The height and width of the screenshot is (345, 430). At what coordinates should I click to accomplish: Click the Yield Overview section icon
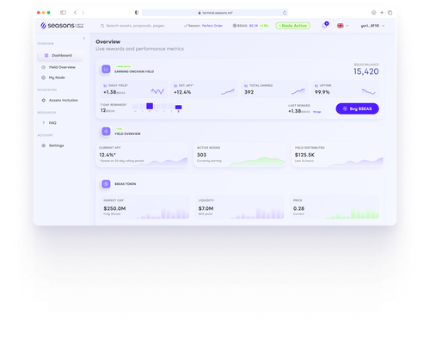point(106,132)
